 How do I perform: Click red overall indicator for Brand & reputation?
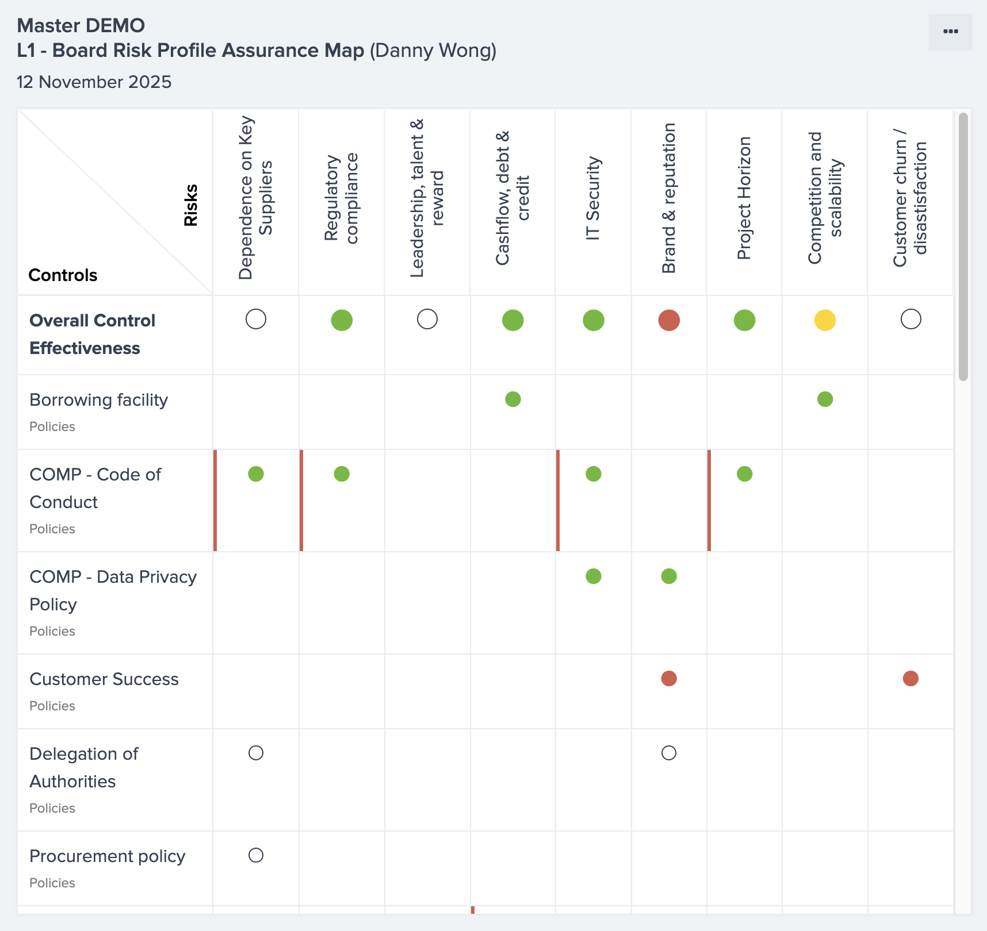[669, 320]
